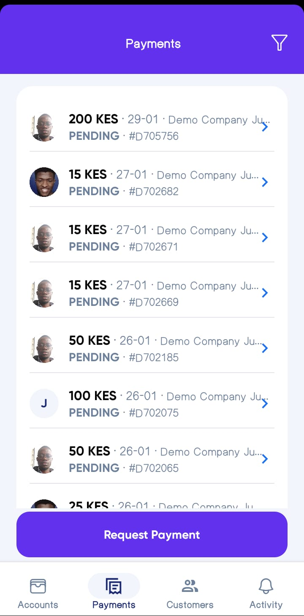Expand the 100 KES payment row chevron

tap(265, 403)
